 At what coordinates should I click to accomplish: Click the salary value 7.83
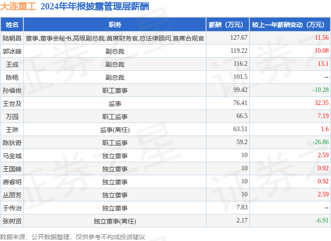pyautogui.click(x=242, y=208)
